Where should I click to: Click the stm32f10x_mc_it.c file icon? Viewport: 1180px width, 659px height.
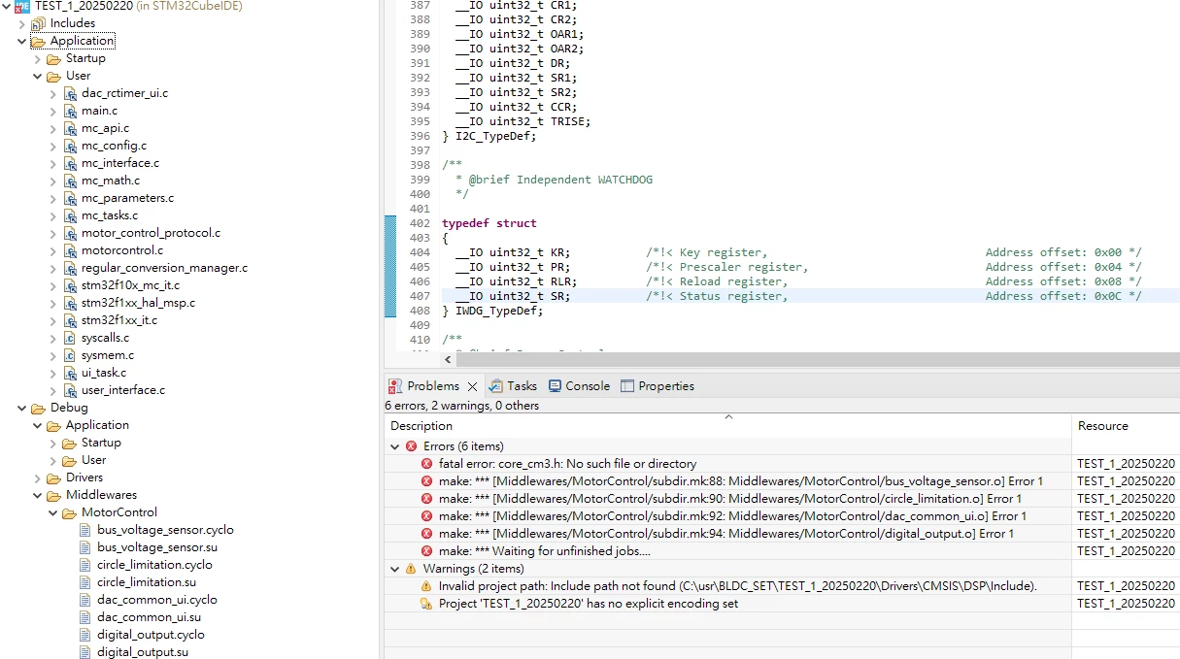tap(70, 285)
